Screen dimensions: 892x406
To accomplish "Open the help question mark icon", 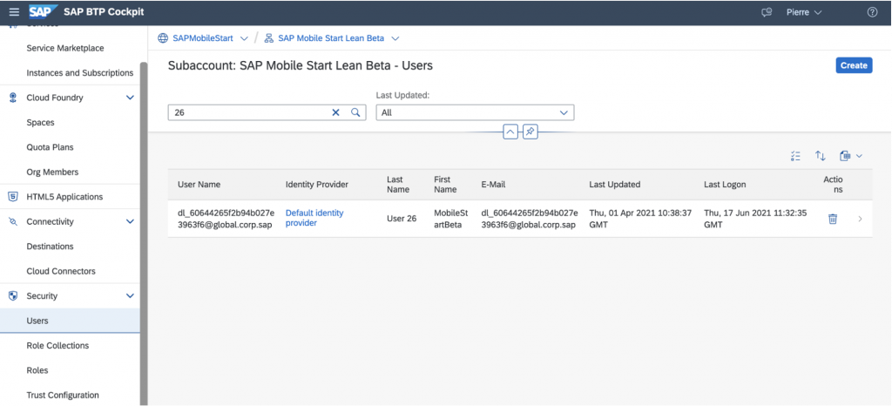I will click(872, 12).
